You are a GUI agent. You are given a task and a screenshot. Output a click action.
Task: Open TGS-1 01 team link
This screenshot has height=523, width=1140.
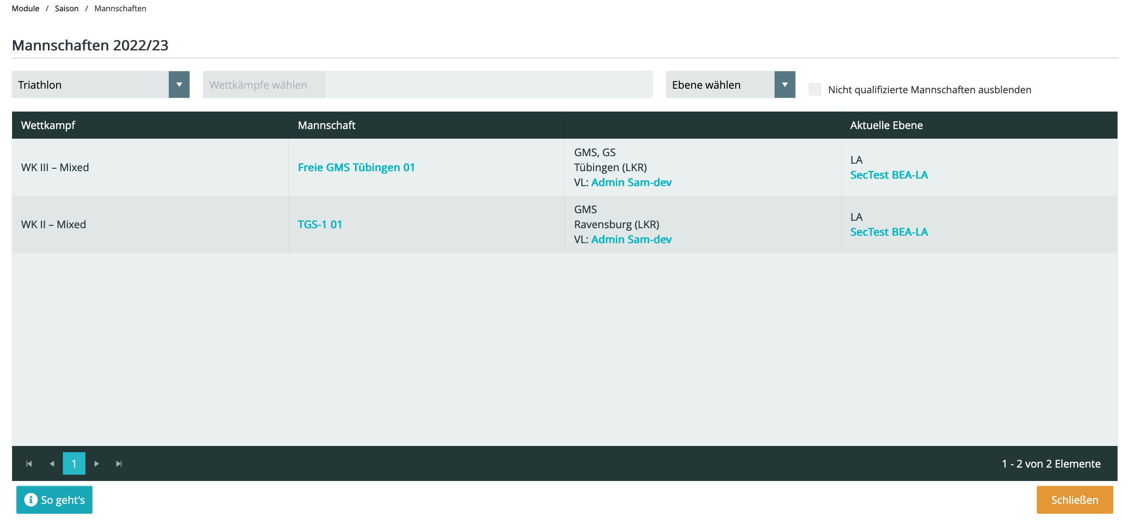[321, 224]
